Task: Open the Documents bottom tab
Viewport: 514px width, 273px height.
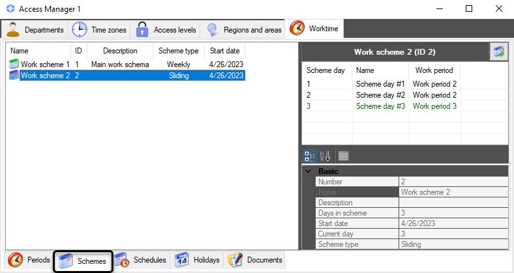Action: [x=254, y=260]
